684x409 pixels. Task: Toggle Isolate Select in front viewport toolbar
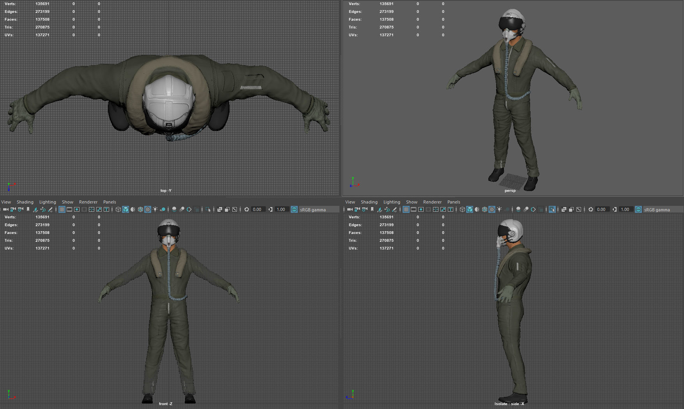pos(208,209)
